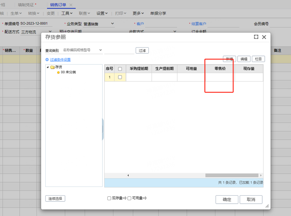
Task: Expand the 生单 menu
Action: coord(16,13)
